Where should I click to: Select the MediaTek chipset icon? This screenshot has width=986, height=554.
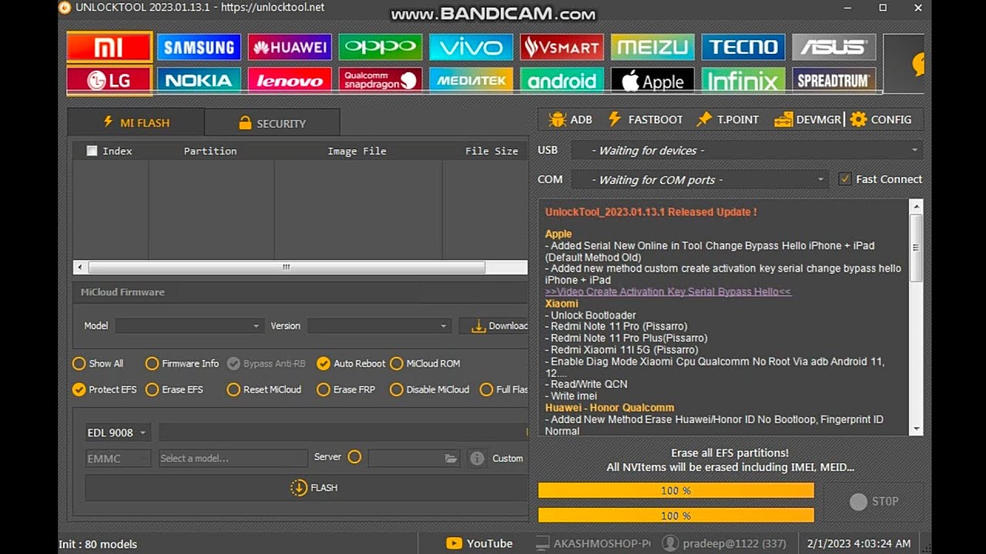tap(471, 80)
